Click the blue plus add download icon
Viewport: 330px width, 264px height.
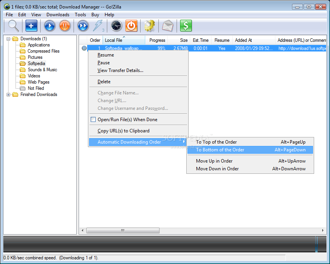click(31, 26)
